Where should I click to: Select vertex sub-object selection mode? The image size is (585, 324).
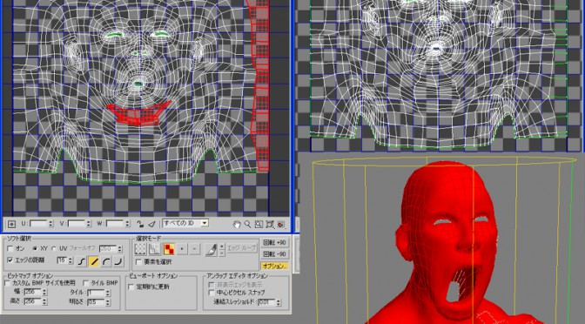coord(140,249)
